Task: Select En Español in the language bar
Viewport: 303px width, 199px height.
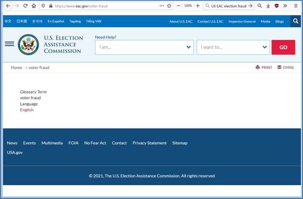Action: click(x=56, y=21)
